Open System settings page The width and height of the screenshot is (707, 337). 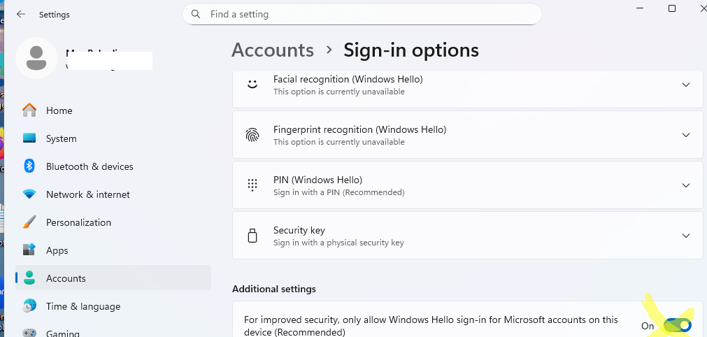pyautogui.click(x=113, y=138)
